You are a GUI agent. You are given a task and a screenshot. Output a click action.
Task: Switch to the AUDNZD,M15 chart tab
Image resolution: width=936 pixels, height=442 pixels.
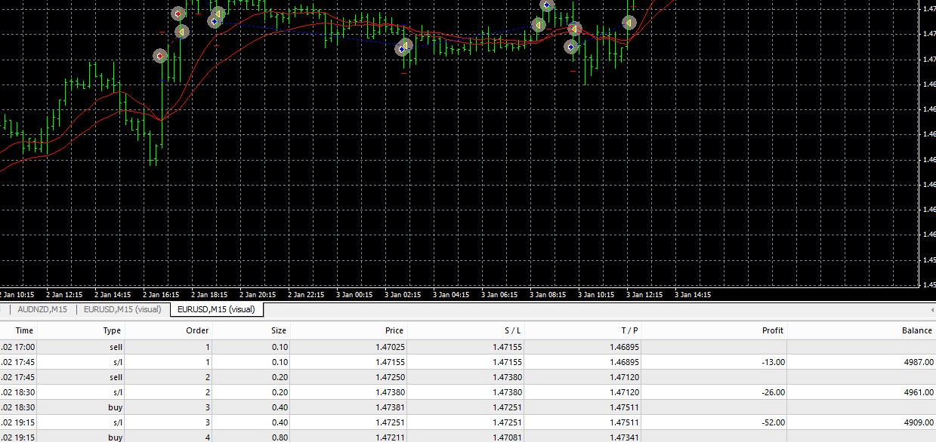click(42, 309)
